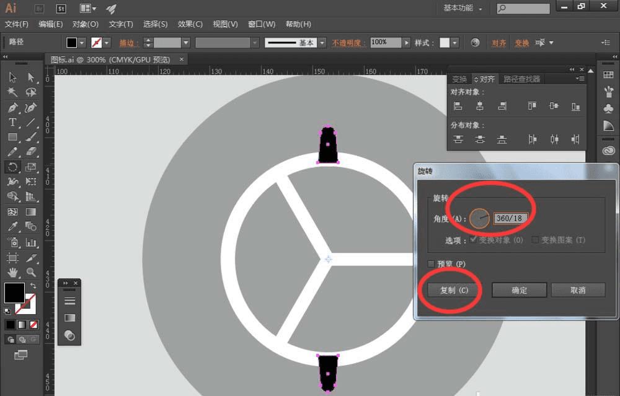Toggle Transform Patterns (变换图案) checkbox
Viewport: 620px width, 396px height.
click(x=535, y=239)
